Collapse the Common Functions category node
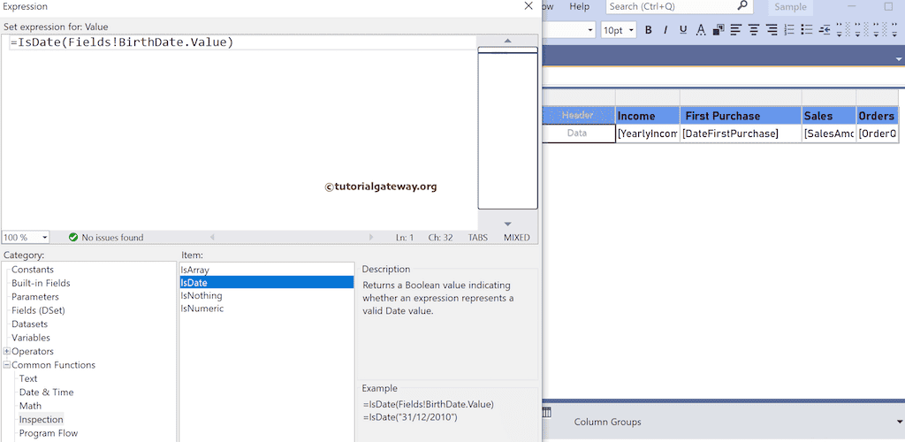Screen dimensions: 905x442 point(7,365)
